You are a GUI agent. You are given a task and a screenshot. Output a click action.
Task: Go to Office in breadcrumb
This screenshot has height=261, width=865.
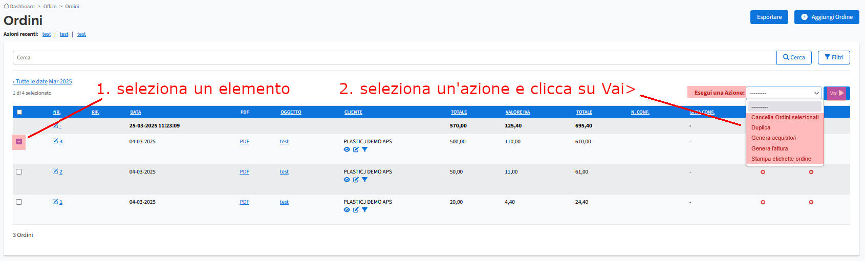pos(50,6)
